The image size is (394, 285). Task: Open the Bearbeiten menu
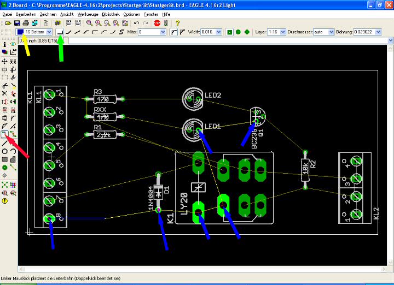[x=26, y=14]
